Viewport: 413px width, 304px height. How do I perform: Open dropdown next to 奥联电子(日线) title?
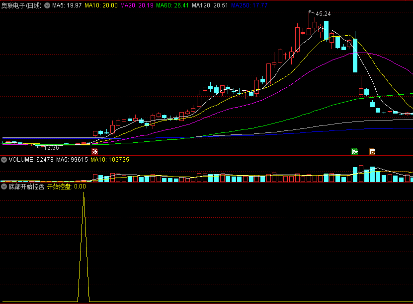(x=47, y=5)
